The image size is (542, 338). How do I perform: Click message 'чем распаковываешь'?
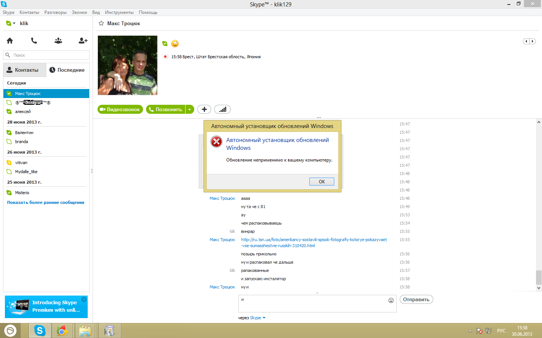pyautogui.click(x=261, y=223)
